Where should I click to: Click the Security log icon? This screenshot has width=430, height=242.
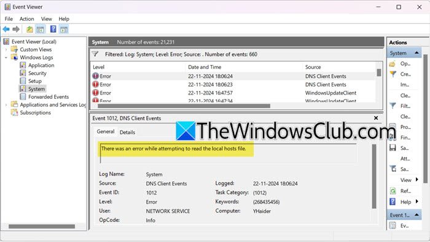pos(23,73)
